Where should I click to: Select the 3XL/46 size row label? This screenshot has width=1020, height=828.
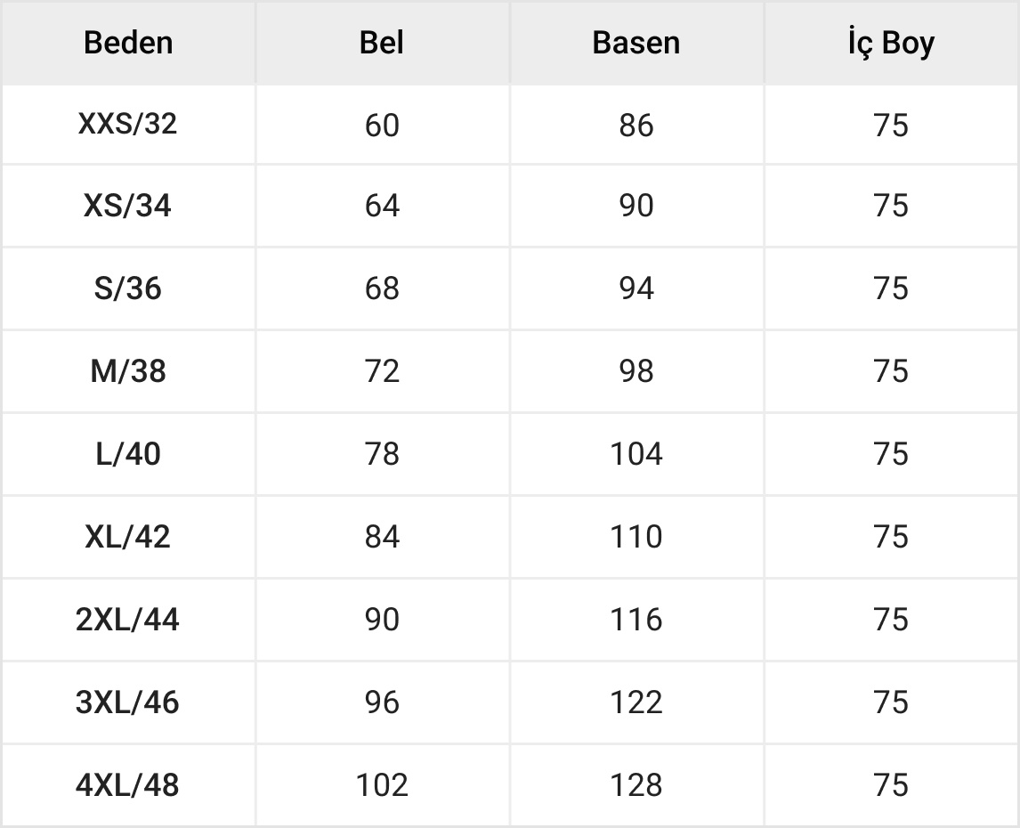(x=128, y=702)
